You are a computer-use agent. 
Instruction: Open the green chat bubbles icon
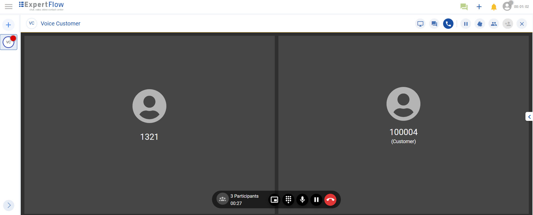[464, 7]
